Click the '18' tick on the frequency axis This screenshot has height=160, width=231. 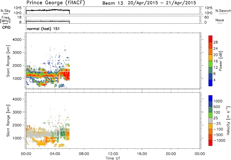(x=19, y=17)
